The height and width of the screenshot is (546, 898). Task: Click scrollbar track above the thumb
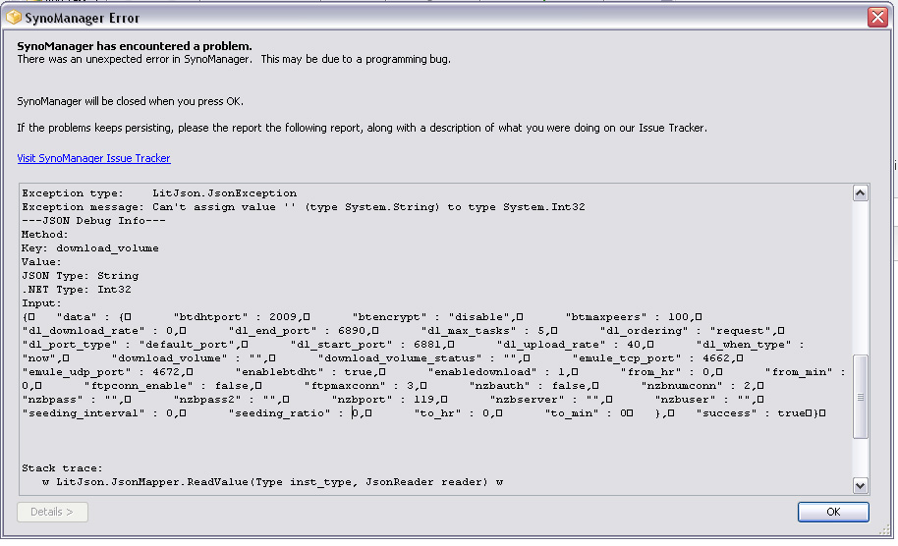pyautogui.click(x=860, y=275)
